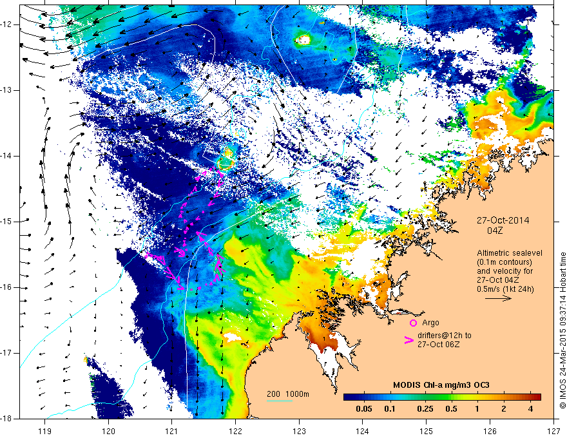Viewport: 567px width, 438px height.
Task: Click the colorbar tick label 1
Action: (477, 409)
